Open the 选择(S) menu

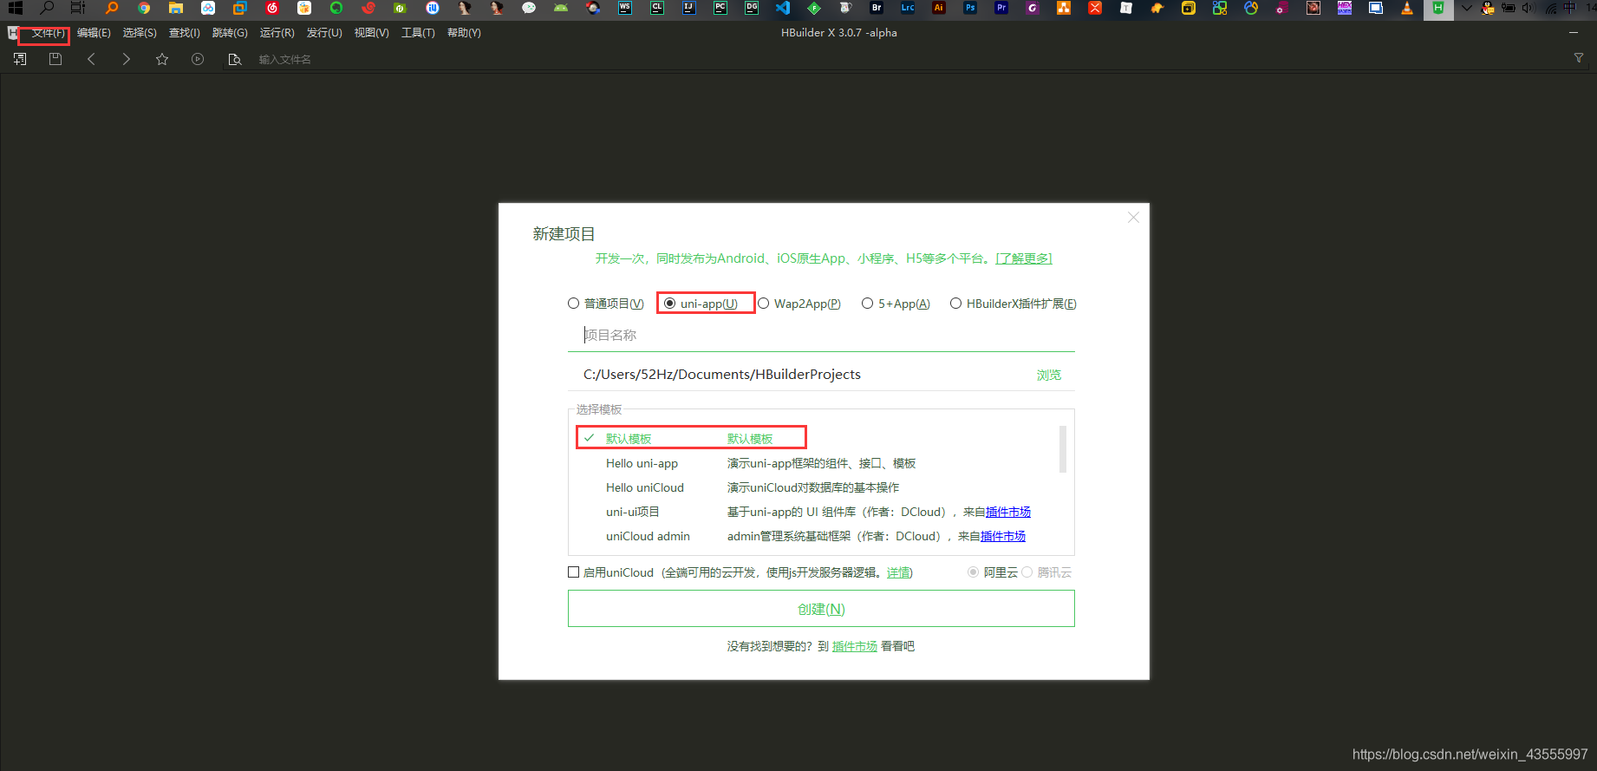[140, 33]
